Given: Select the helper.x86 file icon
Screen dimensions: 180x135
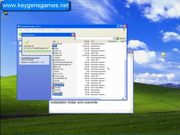Looking at the screenshot, I should 53,53.
